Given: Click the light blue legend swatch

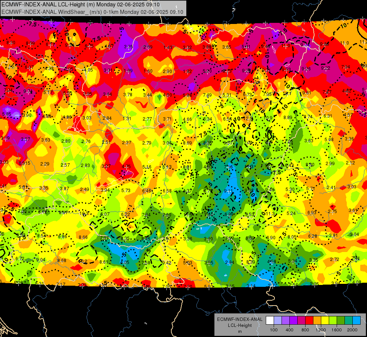Looking at the screenshot, I should click(x=357, y=321).
